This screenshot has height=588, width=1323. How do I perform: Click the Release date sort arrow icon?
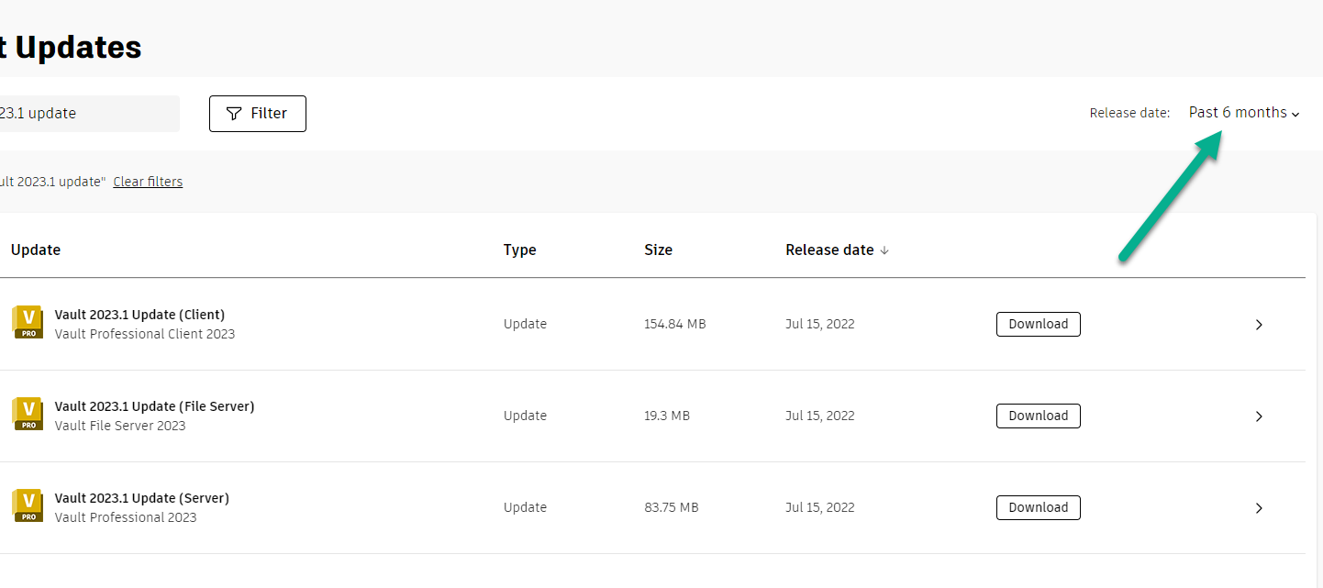[884, 250]
